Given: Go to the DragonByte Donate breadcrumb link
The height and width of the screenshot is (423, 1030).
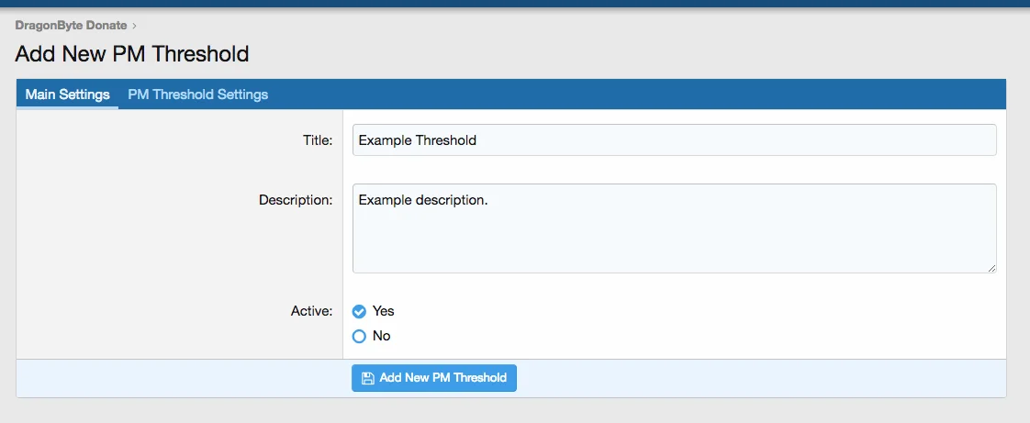Looking at the screenshot, I should coord(71,26).
